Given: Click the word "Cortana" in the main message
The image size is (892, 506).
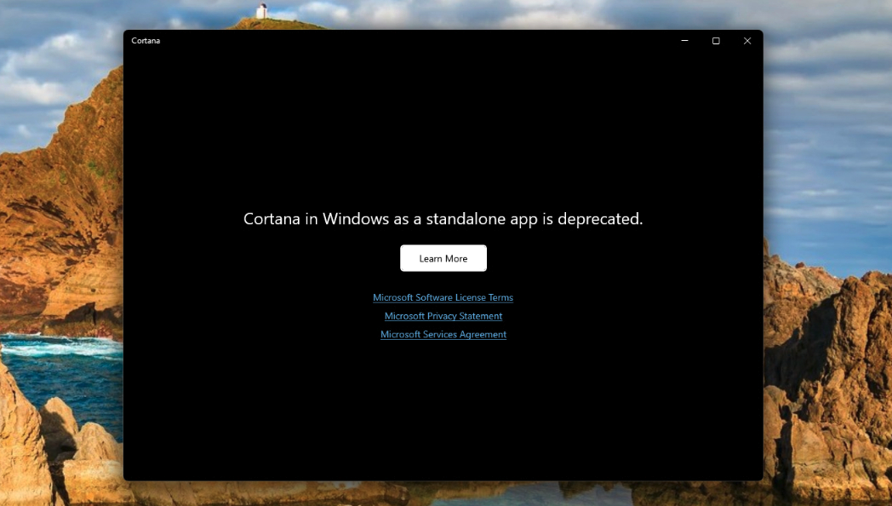Looking at the screenshot, I should [269, 219].
